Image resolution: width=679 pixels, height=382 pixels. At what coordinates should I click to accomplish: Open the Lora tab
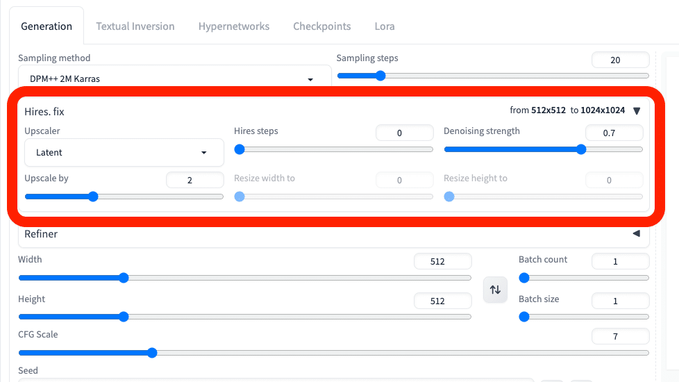tap(385, 26)
